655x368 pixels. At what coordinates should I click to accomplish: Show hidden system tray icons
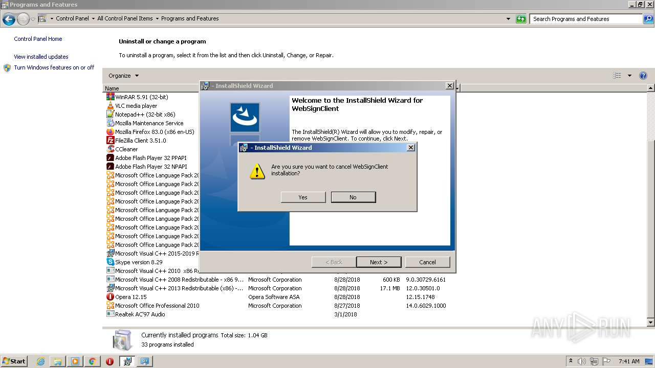point(571,361)
